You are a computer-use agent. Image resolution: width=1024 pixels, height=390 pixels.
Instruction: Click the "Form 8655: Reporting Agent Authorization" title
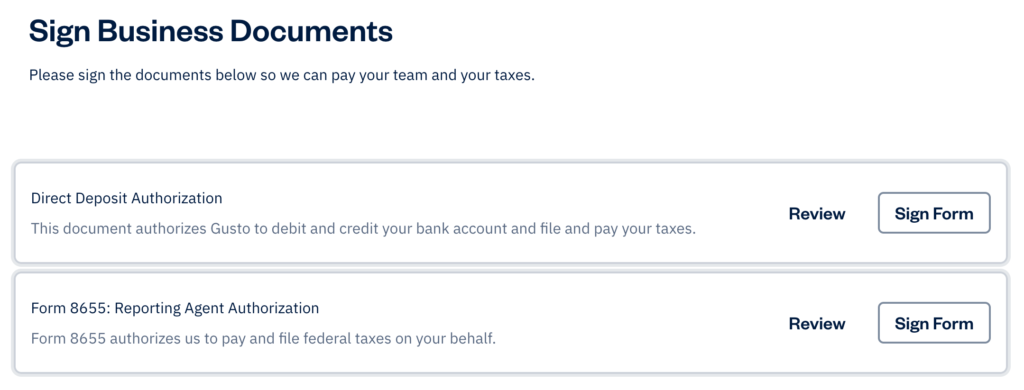point(175,308)
